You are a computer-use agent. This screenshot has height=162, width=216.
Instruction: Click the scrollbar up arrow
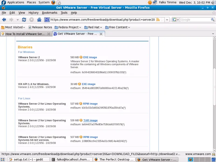tap(214, 38)
